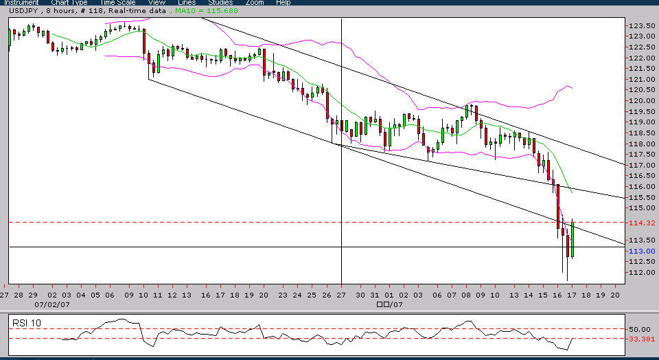Screen dimensions: 659x360
Task: Click the RSI 10 panel label
Action: (x=27, y=323)
